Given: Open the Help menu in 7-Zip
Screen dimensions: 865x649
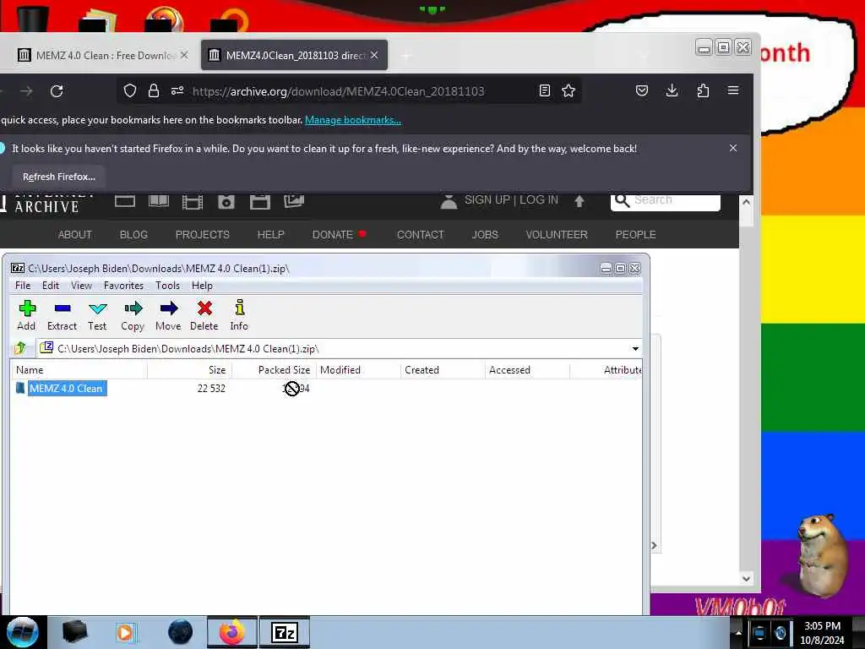Looking at the screenshot, I should click(202, 286).
